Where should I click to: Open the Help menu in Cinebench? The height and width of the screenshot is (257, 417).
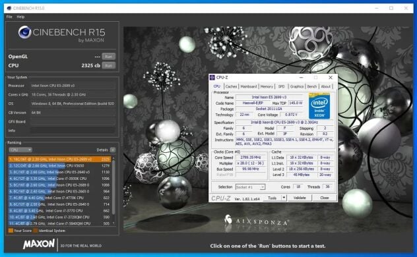point(20,16)
